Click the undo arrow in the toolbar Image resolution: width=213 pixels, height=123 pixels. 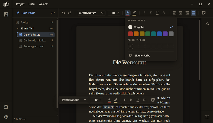(63, 13)
